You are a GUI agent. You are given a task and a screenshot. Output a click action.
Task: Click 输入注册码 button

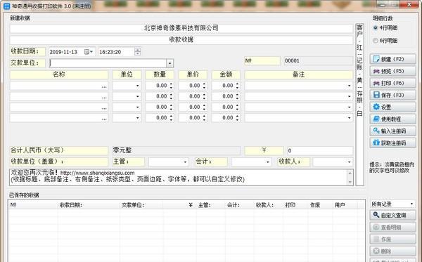392,131
